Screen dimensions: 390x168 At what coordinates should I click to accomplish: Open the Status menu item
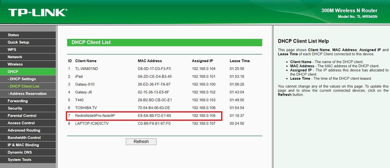coord(28,35)
